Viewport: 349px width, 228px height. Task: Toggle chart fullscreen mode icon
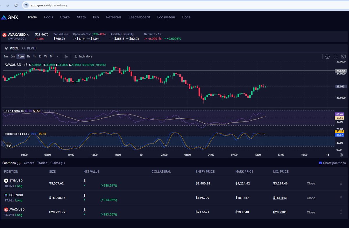[335, 57]
